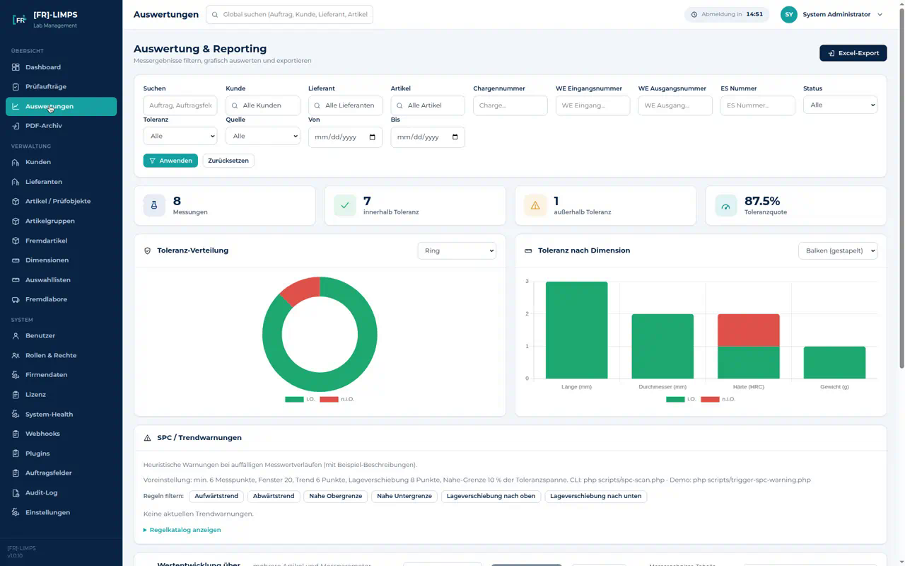The image size is (905, 566).
Task: Click the Fremdlabore truck icon
Action: pos(16,299)
